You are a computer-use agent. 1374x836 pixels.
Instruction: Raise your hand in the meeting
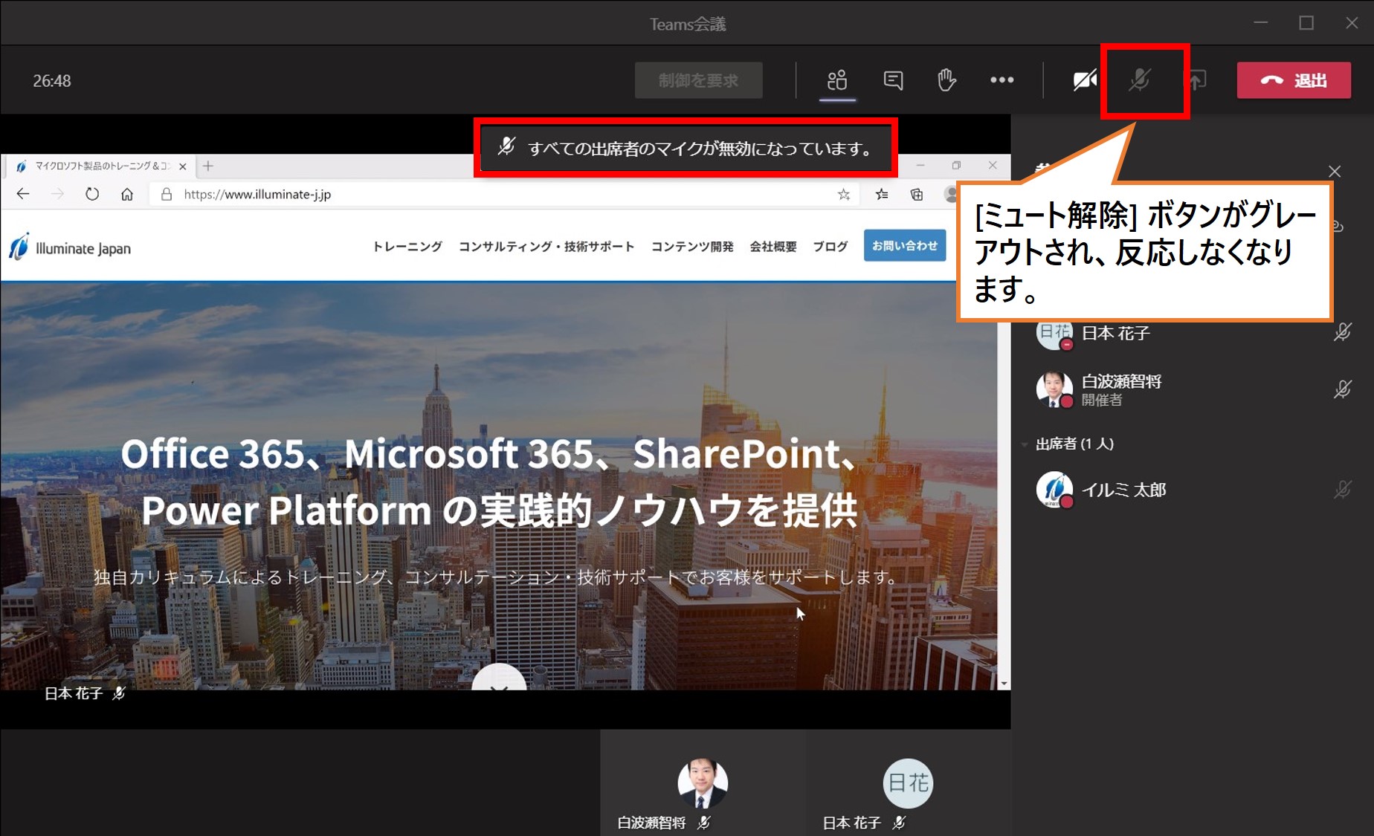(946, 80)
